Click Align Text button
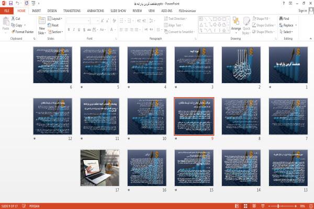314x209 pixels. pyautogui.click(x=173, y=25)
